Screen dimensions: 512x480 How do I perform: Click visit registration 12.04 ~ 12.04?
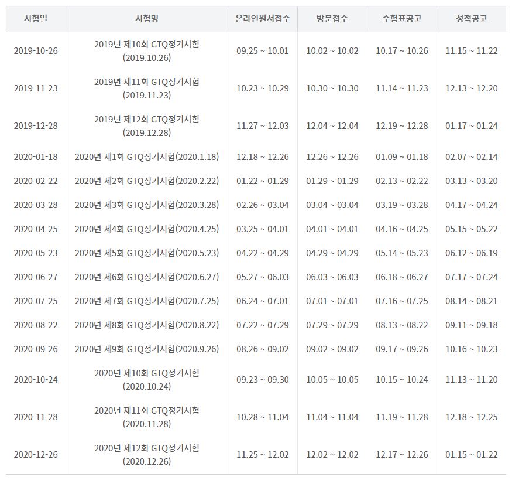[332, 126]
